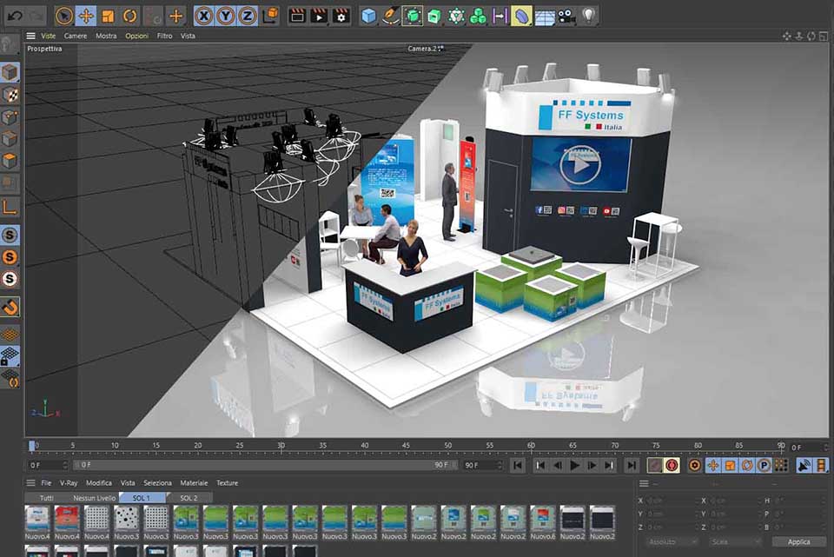
Task: Switch to the SOL 2 layer tab
Action: point(189,498)
